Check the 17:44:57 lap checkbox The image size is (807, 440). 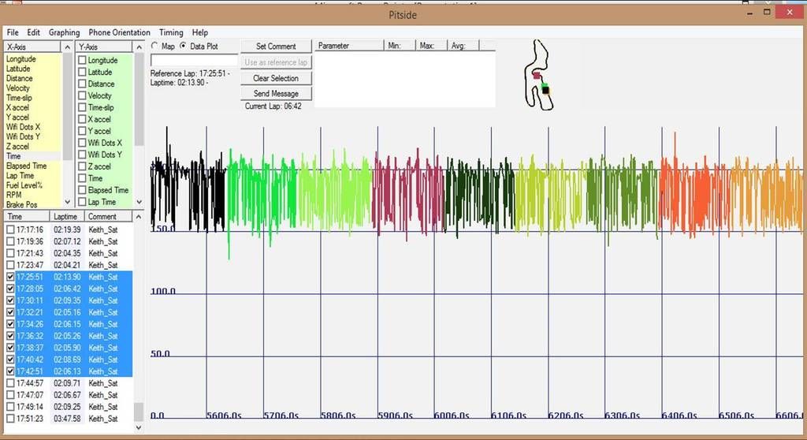tap(10, 383)
